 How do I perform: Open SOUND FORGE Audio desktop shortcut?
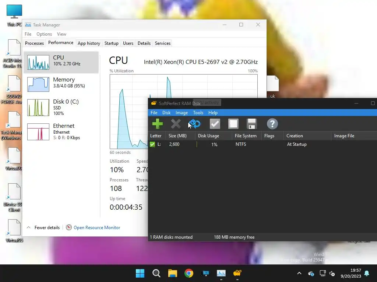coord(13,90)
